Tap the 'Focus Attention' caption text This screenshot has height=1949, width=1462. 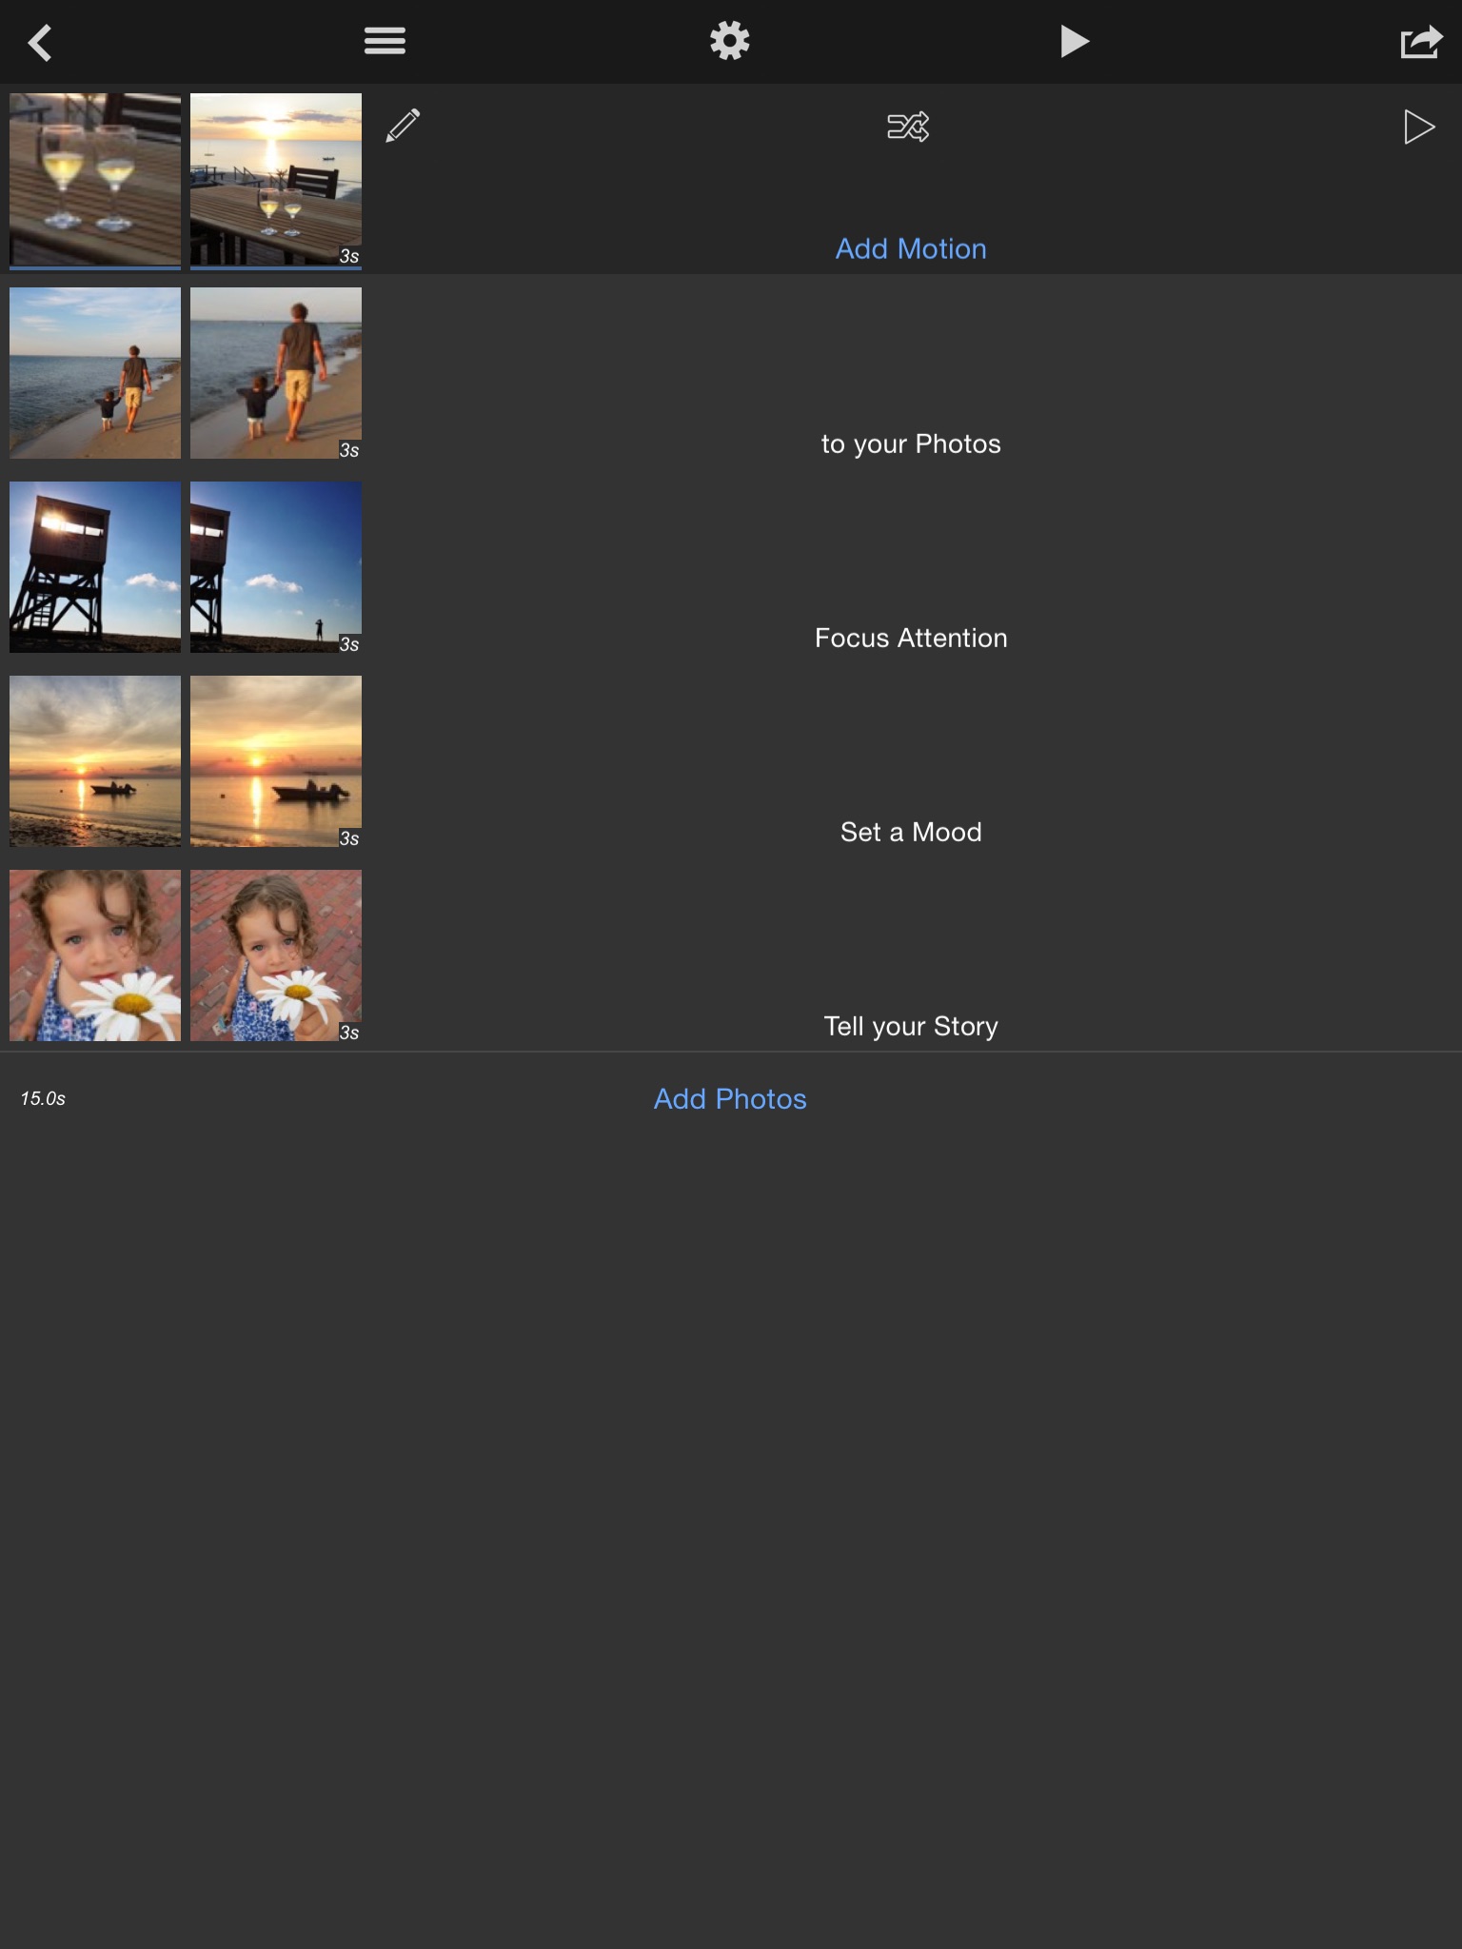[911, 638]
